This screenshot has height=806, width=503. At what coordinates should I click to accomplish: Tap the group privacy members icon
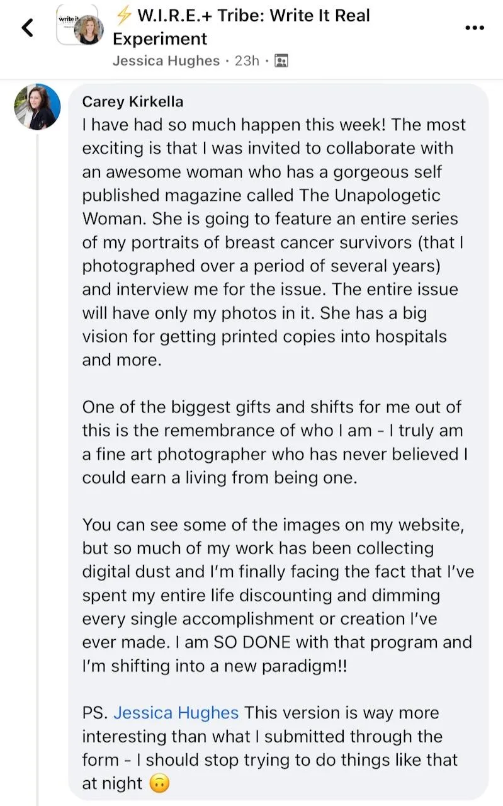point(282,61)
